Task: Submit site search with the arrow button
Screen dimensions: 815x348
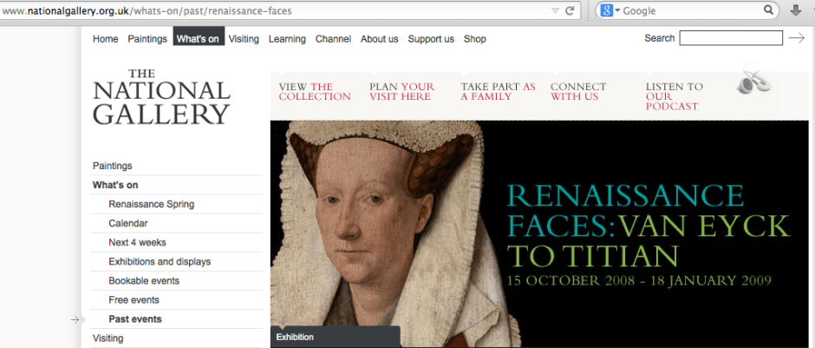Action: (x=796, y=38)
